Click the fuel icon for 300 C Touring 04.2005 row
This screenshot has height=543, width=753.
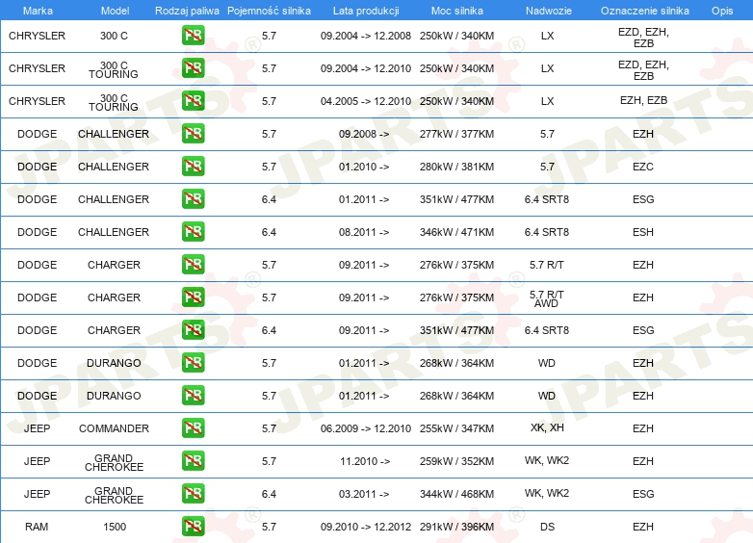pos(193,101)
